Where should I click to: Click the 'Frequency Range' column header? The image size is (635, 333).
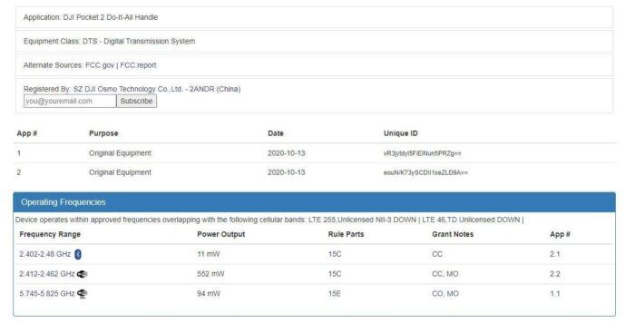pyautogui.click(x=50, y=234)
